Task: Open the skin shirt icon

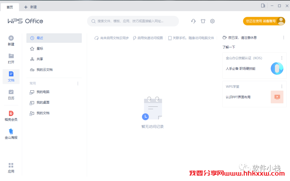Action: tap(203, 21)
